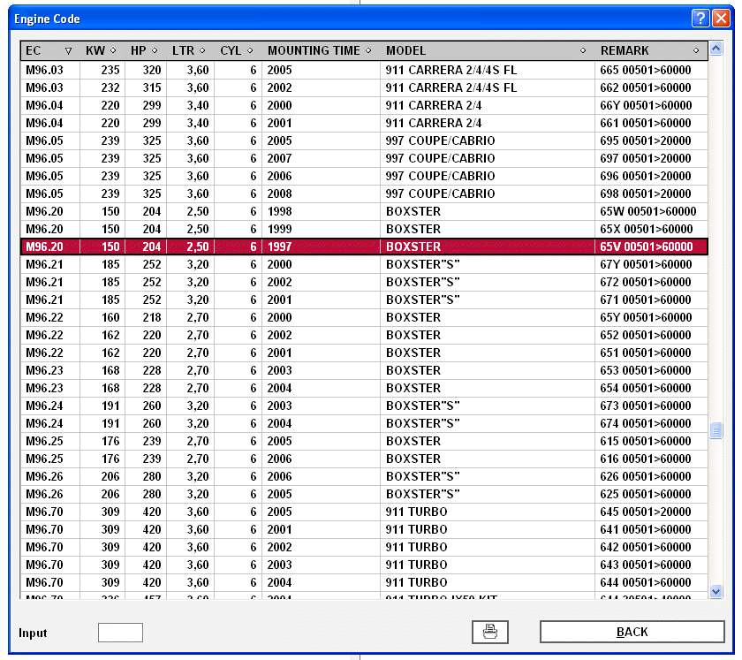Sort by KW column header
The width and height of the screenshot is (742, 660).
(102, 50)
